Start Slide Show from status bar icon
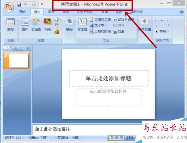 point(122,138)
